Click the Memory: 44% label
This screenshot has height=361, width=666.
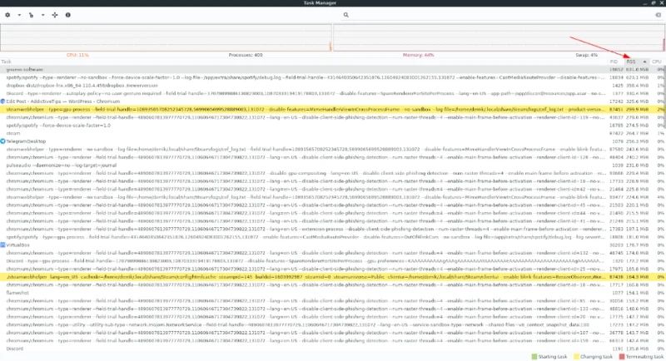pyautogui.click(x=419, y=55)
